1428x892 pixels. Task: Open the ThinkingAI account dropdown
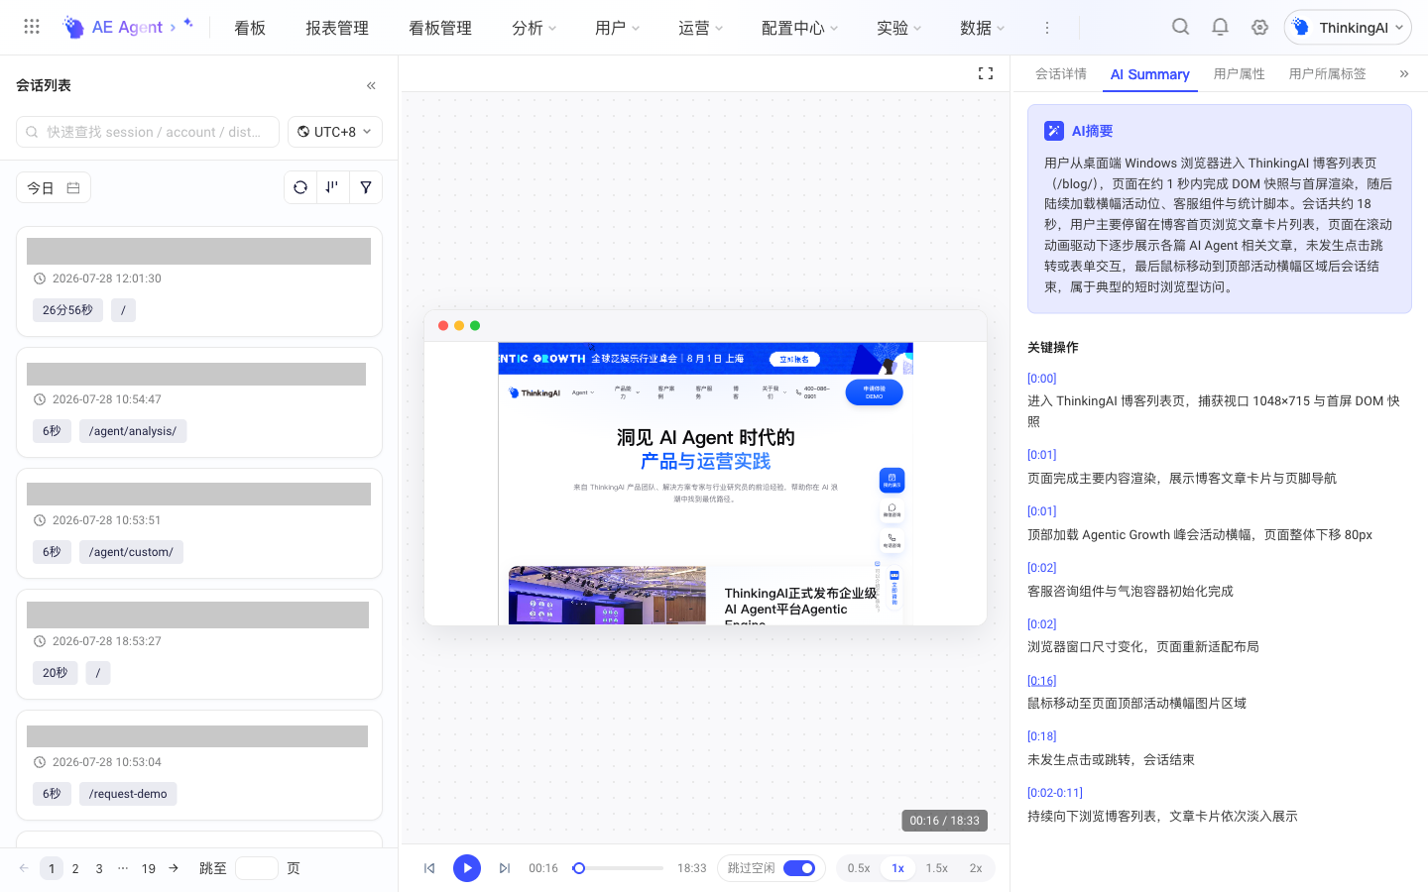(x=1348, y=28)
